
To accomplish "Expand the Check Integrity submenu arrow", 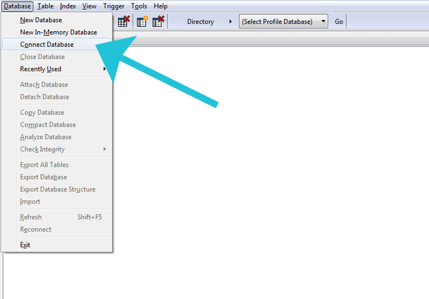I will coord(105,149).
